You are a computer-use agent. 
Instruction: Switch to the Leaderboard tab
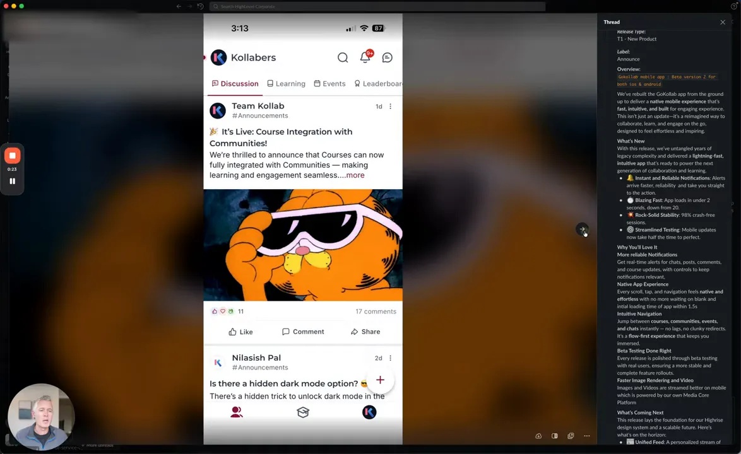tap(378, 83)
